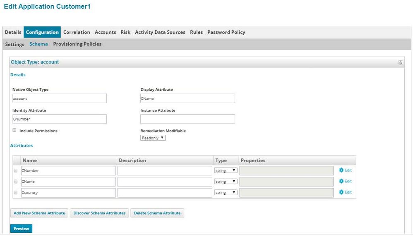Screen dimensions: 413x236
Task: Open the Type dropdown for Ccountry
Action: tap(226, 193)
